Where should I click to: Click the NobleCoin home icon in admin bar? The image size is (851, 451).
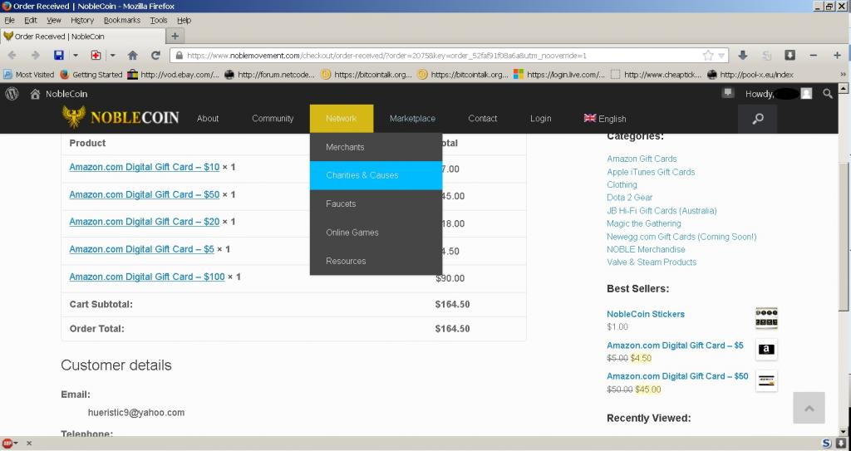(x=35, y=94)
